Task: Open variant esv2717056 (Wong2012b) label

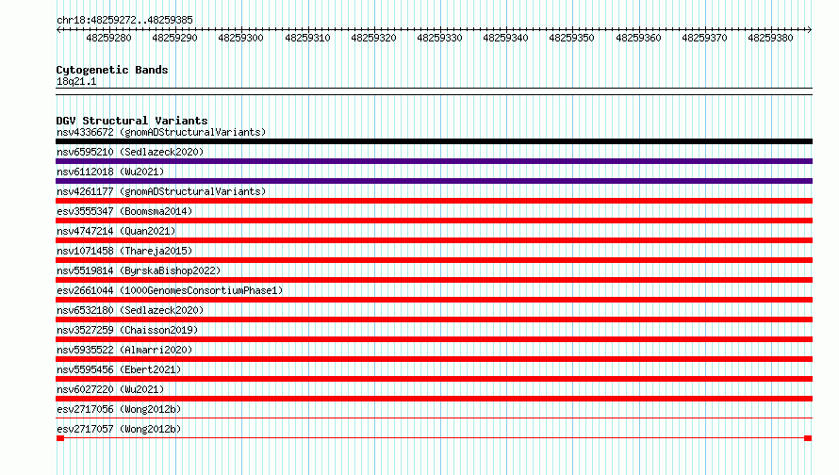Action: tap(119, 409)
